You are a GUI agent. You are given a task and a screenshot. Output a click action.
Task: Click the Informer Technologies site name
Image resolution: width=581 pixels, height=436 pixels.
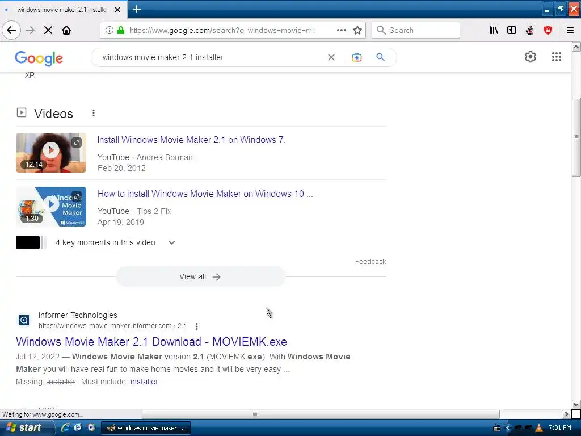click(x=78, y=315)
